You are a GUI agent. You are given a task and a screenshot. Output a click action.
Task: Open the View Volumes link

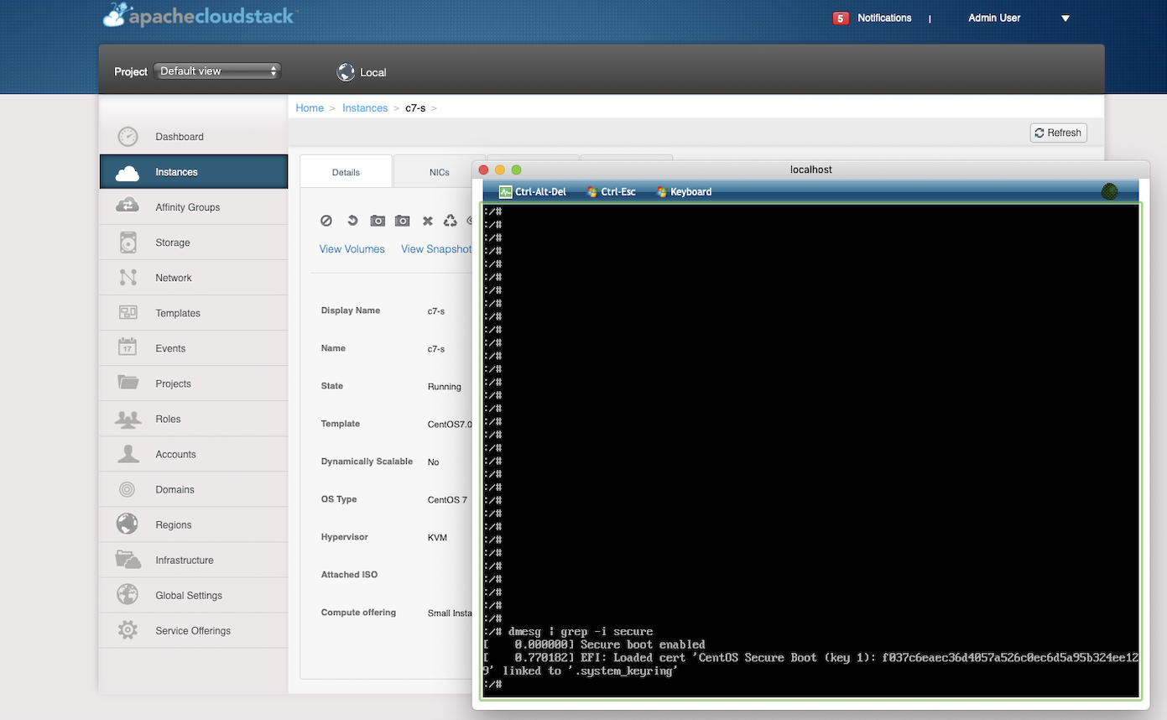352,249
